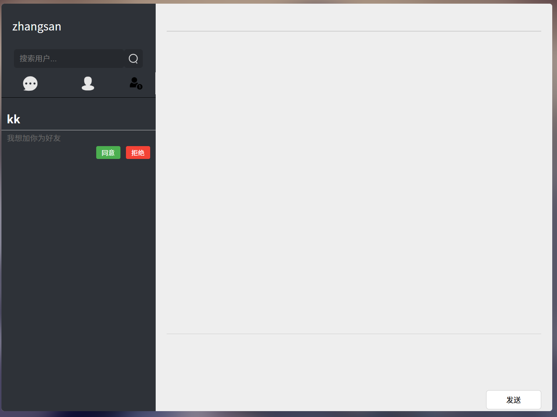Decline kk's request with 拒绝
Screen dimensions: 557x417
click(x=138, y=153)
